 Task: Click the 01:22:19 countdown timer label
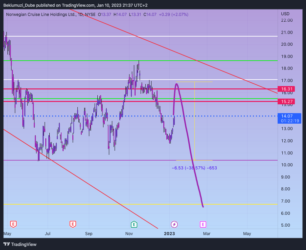[x=290, y=121]
